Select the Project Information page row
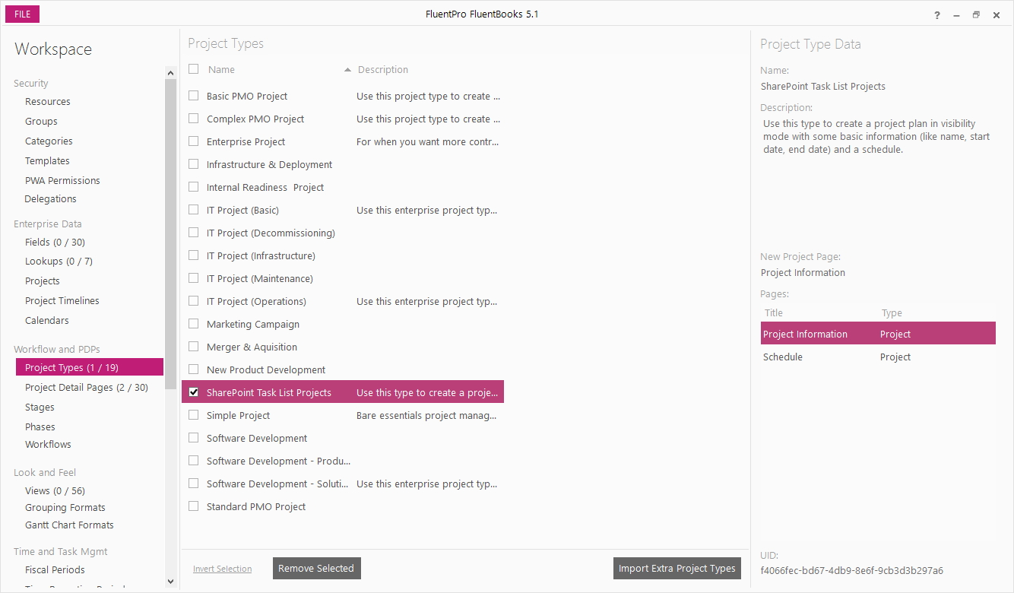This screenshot has width=1014, height=593. (878, 334)
